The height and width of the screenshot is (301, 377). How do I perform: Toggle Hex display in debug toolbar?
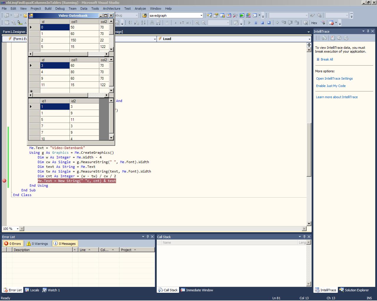click(314, 23)
